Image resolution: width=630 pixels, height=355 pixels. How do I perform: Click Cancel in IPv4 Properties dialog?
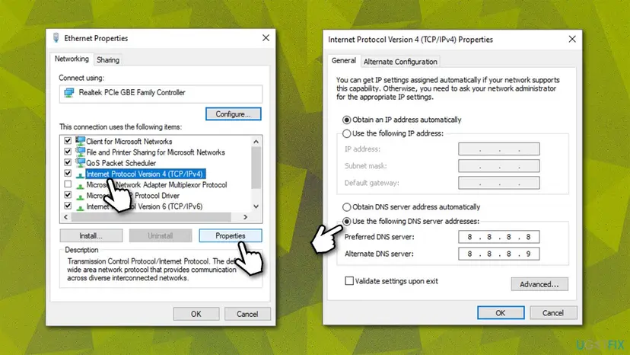click(x=553, y=313)
